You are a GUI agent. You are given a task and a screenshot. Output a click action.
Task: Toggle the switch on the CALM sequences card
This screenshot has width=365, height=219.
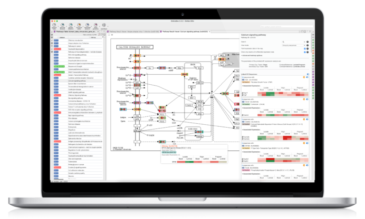[307, 100]
